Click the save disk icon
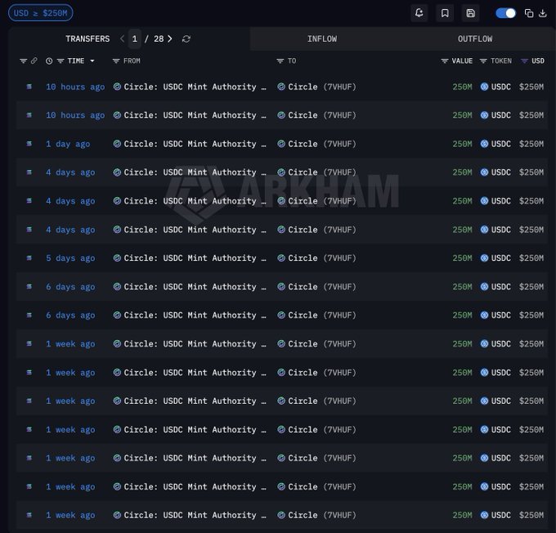Viewport: 556px width, 533px height. 470,13
